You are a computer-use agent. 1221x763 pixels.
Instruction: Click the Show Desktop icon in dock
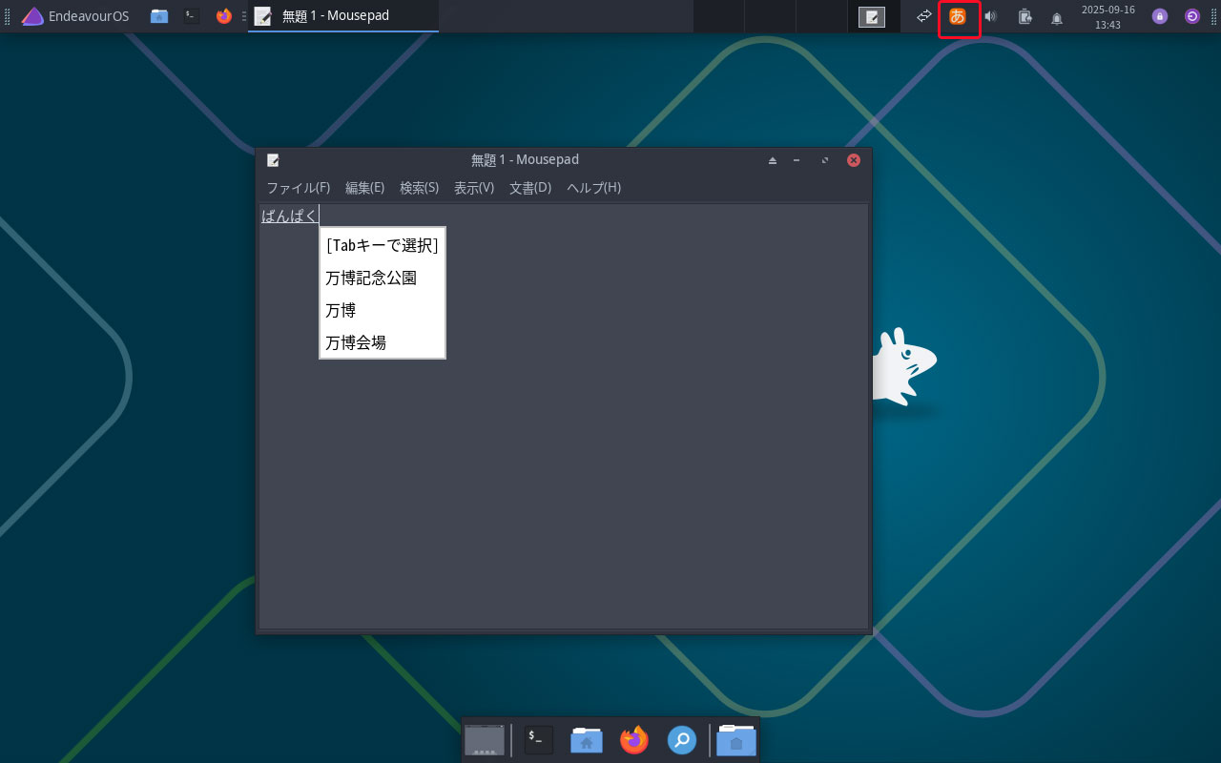[485, 740]
